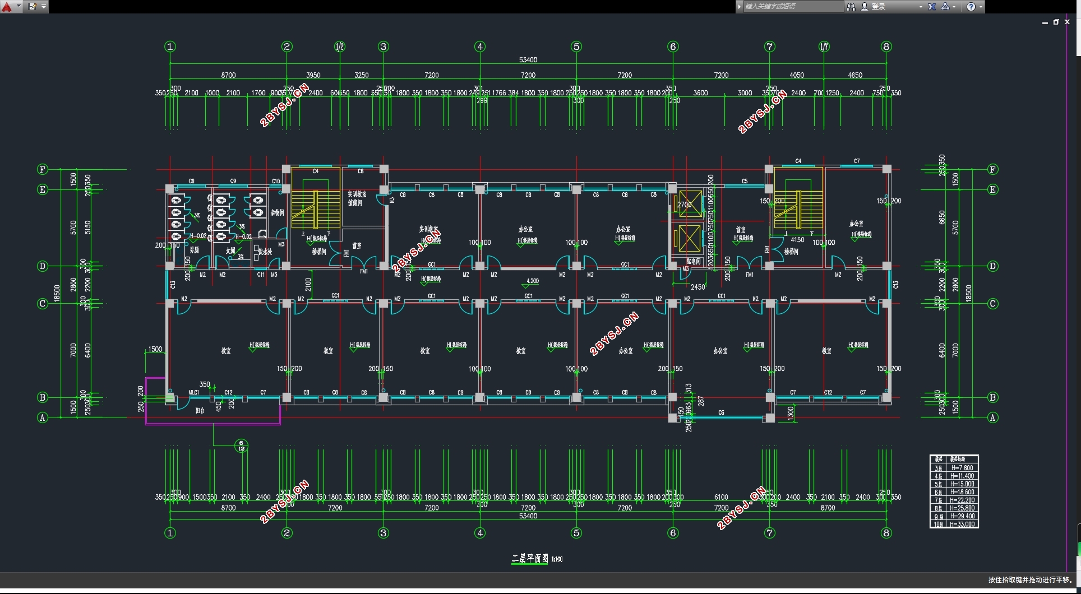Click the drawing title 二层平面图

(529, 559)
